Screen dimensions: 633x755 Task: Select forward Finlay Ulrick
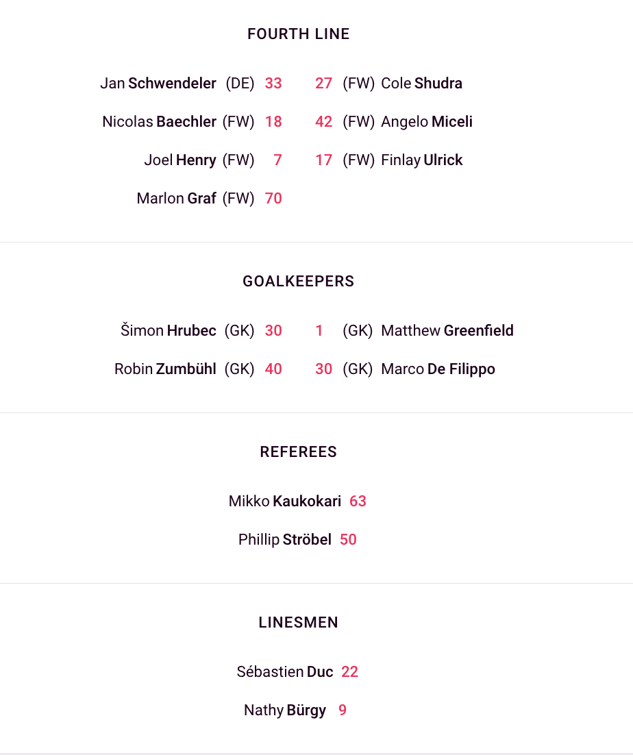pos(422,160)
